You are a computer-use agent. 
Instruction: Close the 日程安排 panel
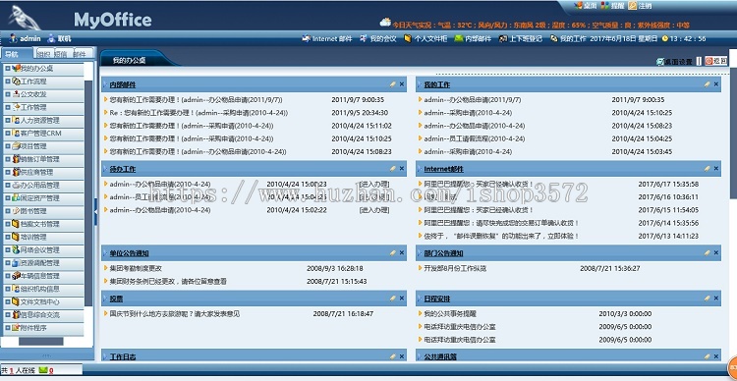pos(716,298)
